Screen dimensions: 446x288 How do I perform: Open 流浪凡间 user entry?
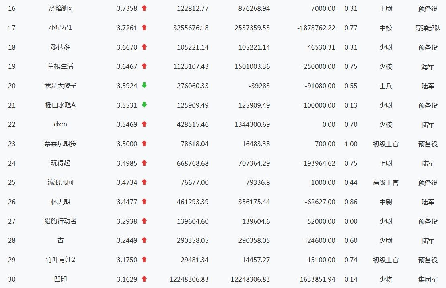pos(60,182)
